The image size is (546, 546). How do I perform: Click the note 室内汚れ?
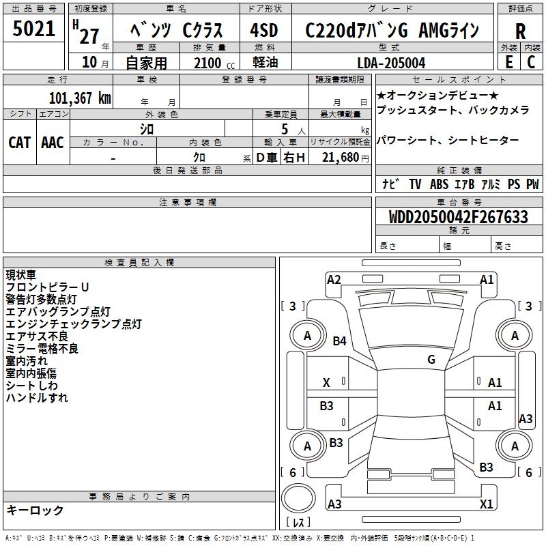pos(27,361)
